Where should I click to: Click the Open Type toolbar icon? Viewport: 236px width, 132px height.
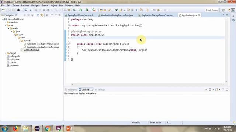[x=101, y=10]
